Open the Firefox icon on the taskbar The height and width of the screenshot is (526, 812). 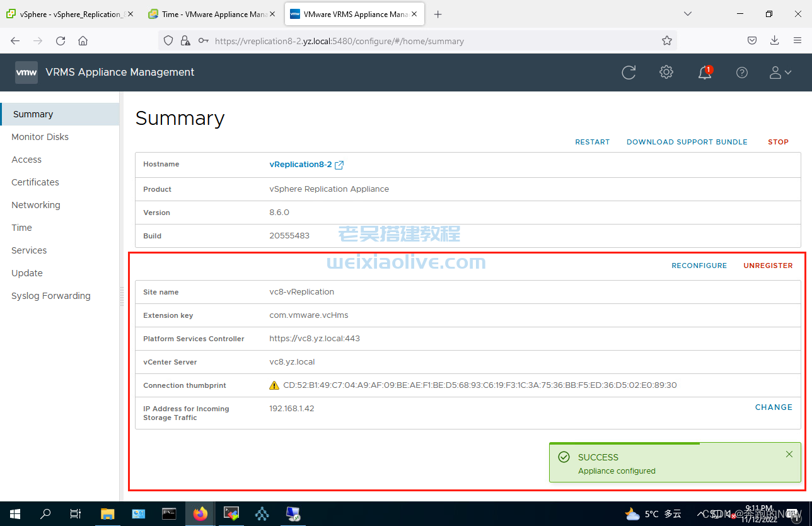pyautogui.click(x=200, y=514)
